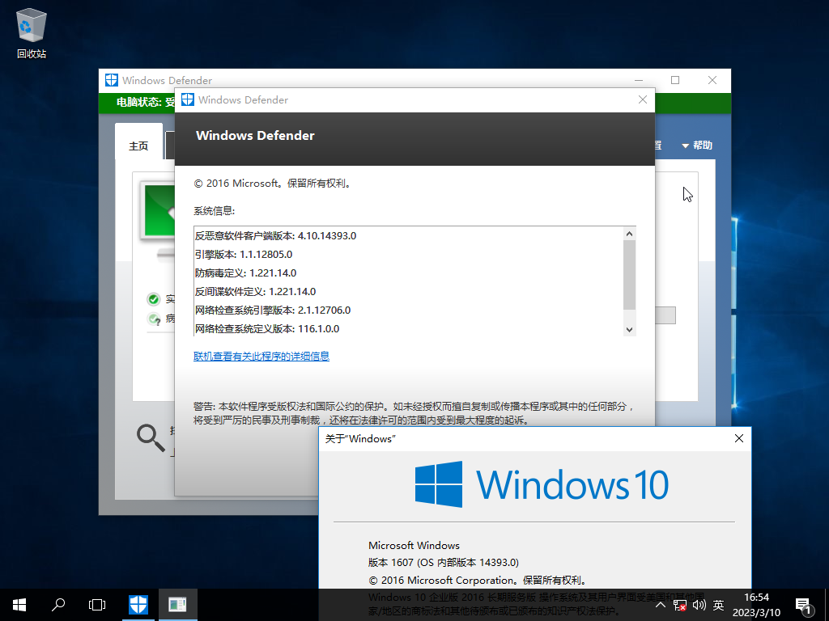Select the 引擎版本: 1.1.12805.0 line

click(x=243, y=254)
